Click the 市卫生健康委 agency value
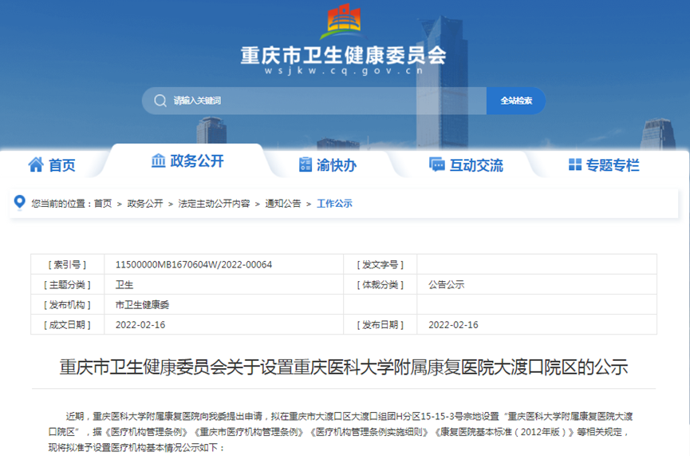Image resolution: width=690 pixels, height=456 pixels. [142, 304]
